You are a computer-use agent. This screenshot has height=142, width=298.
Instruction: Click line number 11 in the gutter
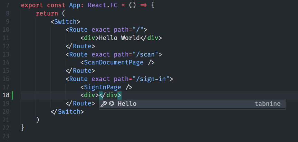(x=6, y=38)
